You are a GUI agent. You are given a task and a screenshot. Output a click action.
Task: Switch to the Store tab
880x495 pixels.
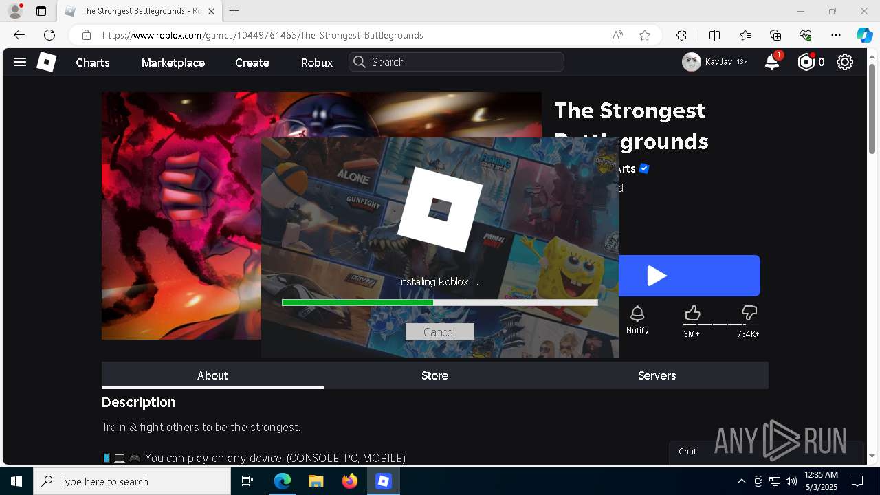(434, 375)
